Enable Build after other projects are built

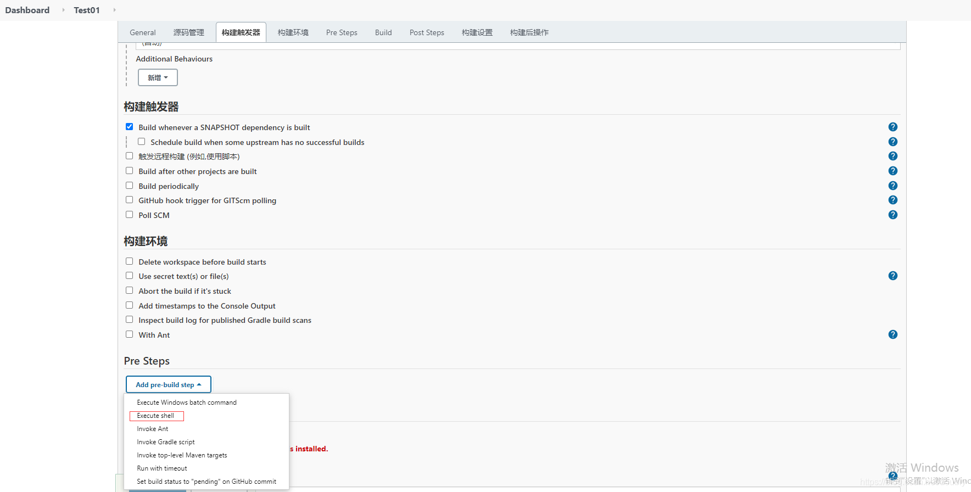pyautogui.click(x=130, y=171)
